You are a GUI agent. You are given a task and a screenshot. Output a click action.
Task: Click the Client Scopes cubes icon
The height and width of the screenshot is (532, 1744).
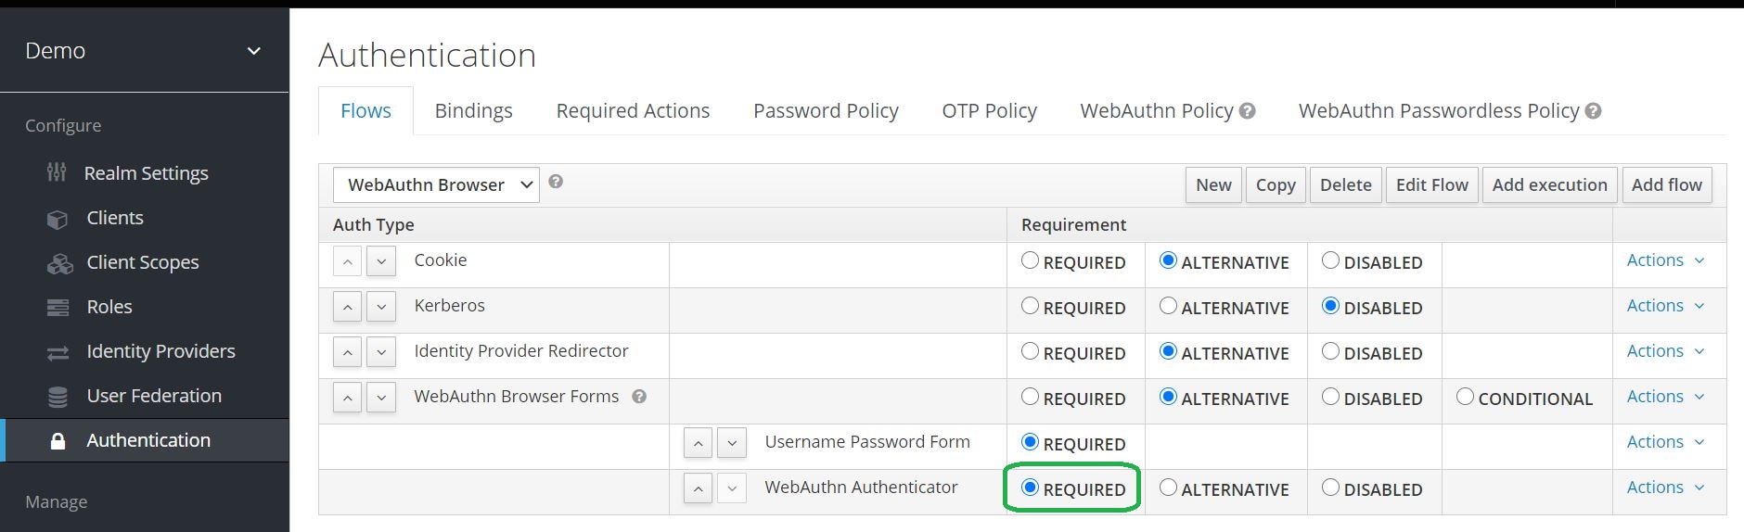coord(59,264)
